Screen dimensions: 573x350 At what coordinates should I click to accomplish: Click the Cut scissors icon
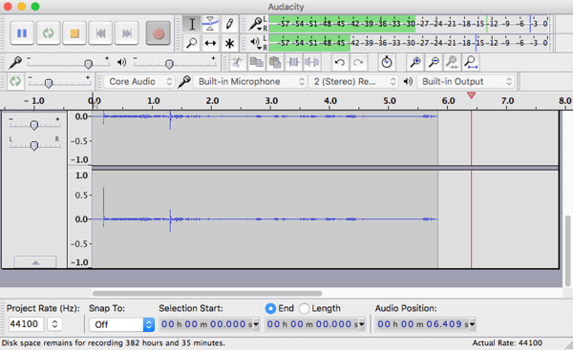coord(237,62)
